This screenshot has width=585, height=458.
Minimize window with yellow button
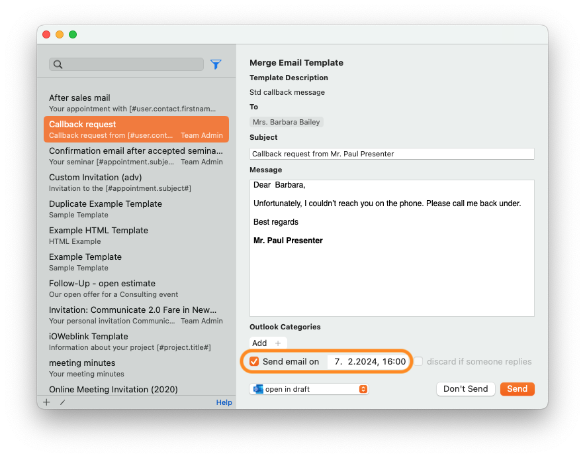pyautogui.click(x=60, y=34)
